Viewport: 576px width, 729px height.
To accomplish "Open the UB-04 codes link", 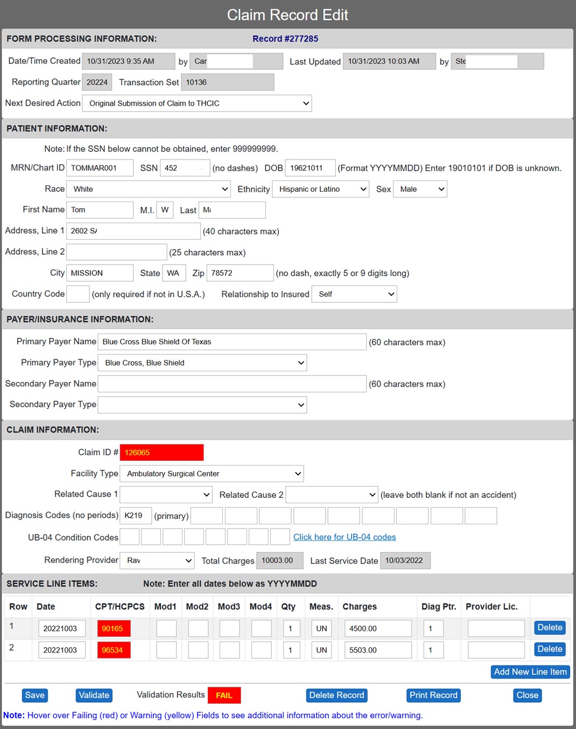I will click(x=345, y=537).
